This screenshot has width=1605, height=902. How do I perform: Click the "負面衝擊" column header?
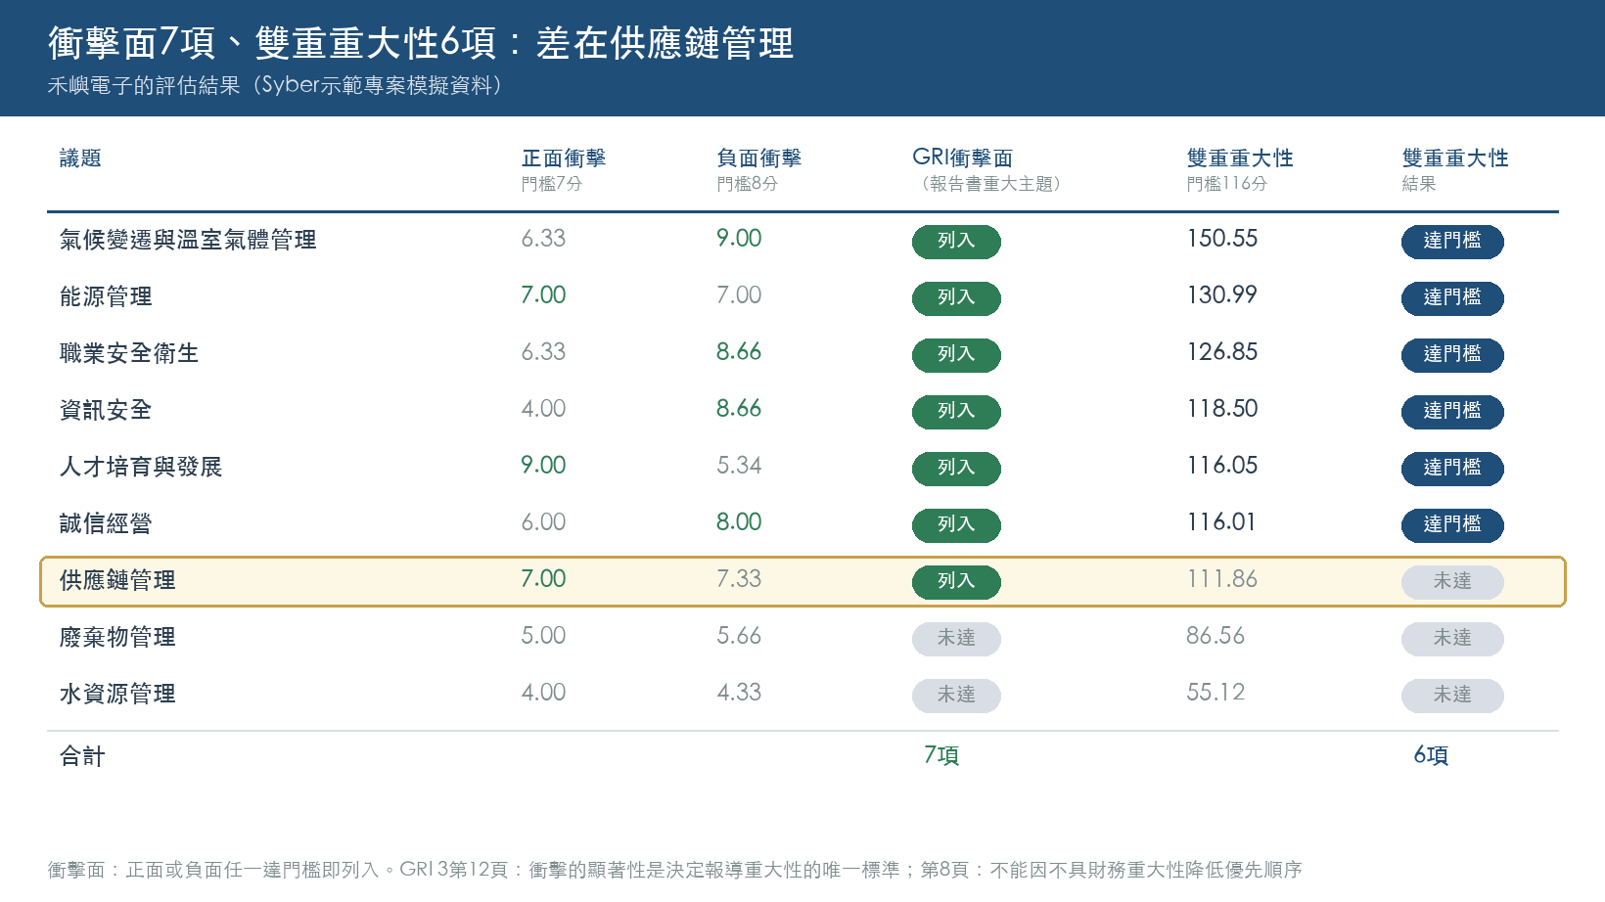pyautogui.click(x=759, y=158)
